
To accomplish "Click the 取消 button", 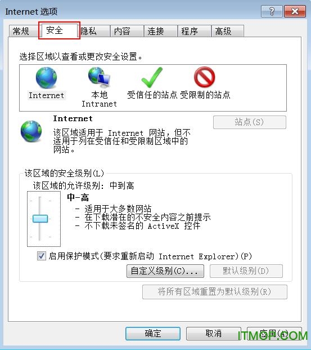I will tap(213, 334).
